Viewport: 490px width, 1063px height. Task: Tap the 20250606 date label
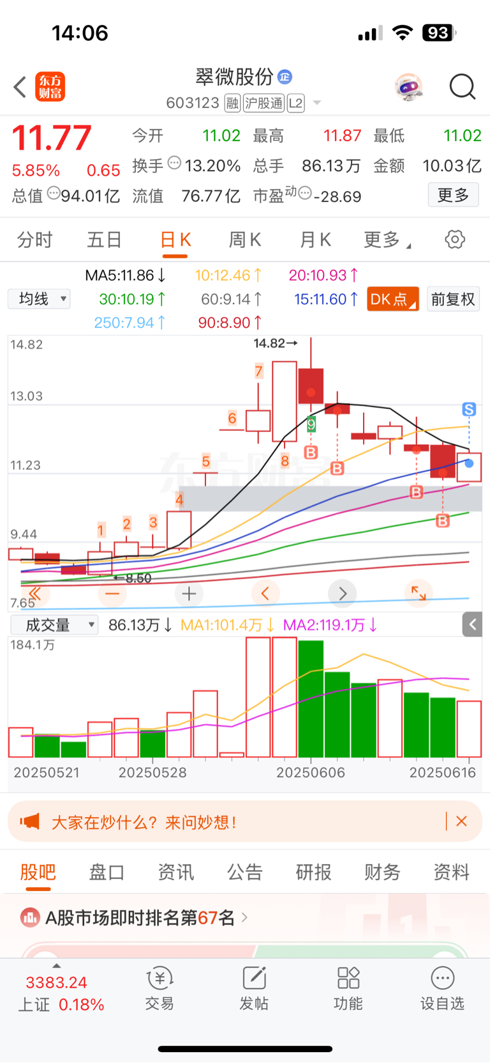310,772
